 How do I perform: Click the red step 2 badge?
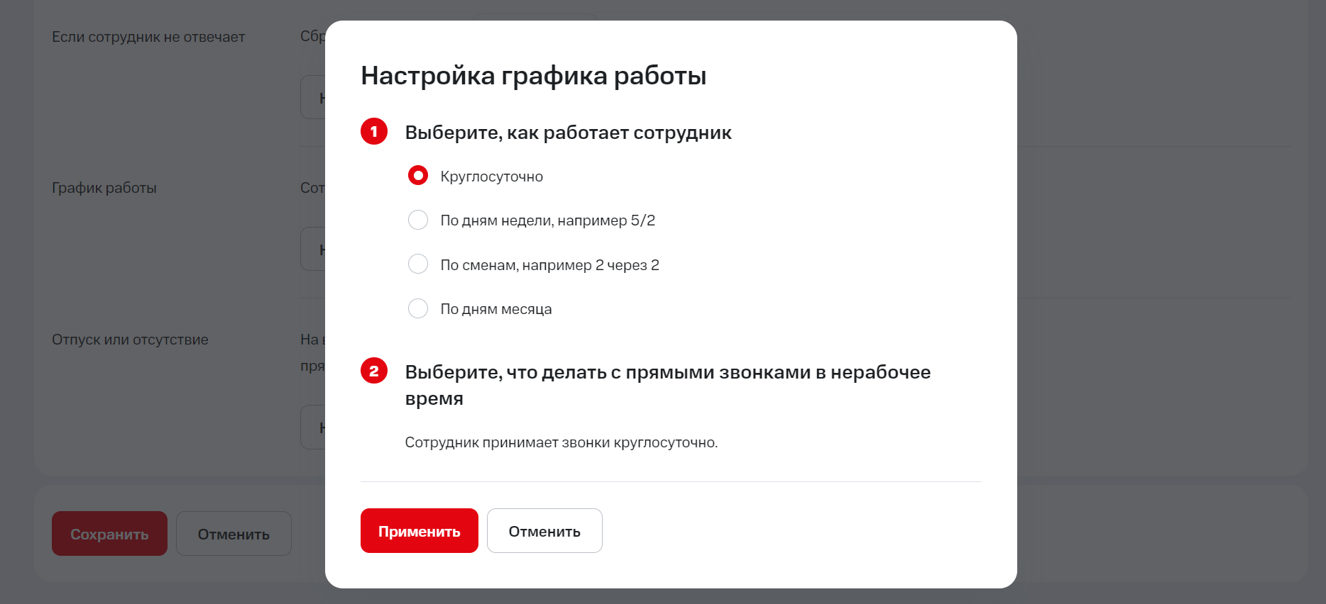[374, 371]
